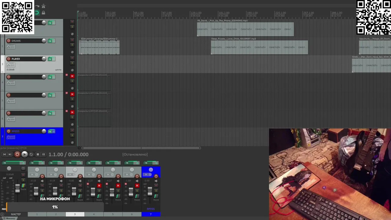Screen dimensions: 391x220
Task: Open input dropdown on mixer channel 3
Action: (71, 175)
